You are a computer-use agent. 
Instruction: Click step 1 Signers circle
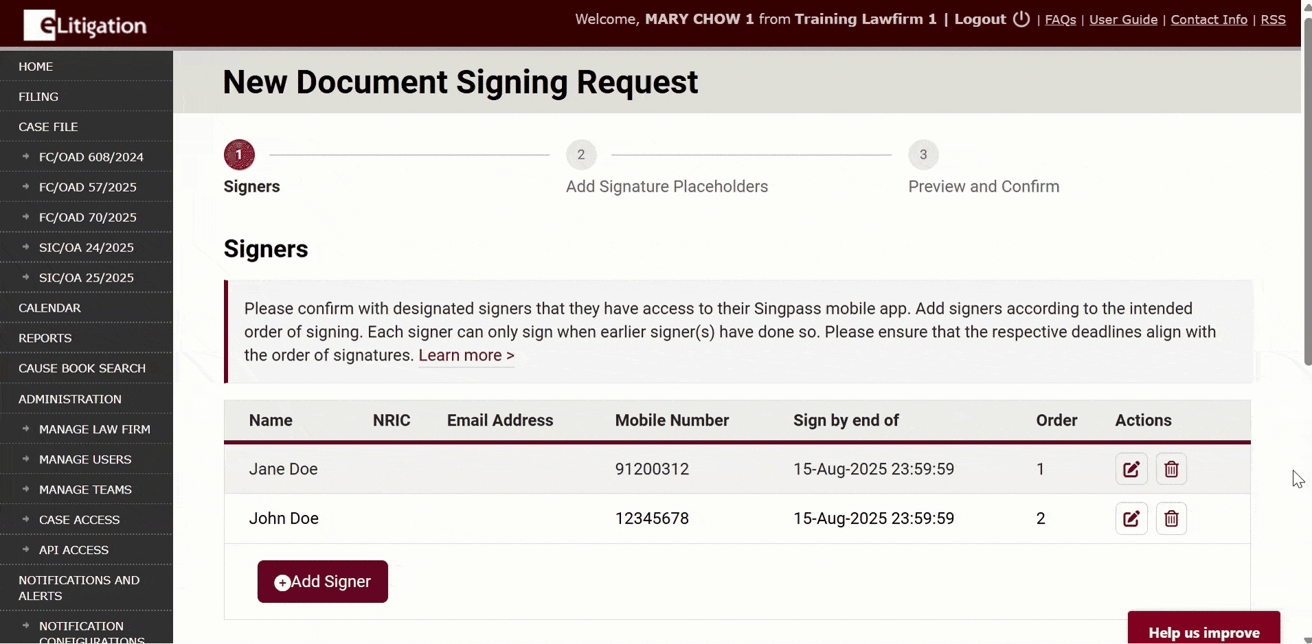coord(239,155)
